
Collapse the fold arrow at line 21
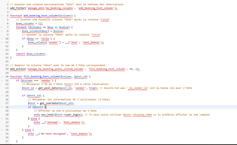click(x=2, y=80)
